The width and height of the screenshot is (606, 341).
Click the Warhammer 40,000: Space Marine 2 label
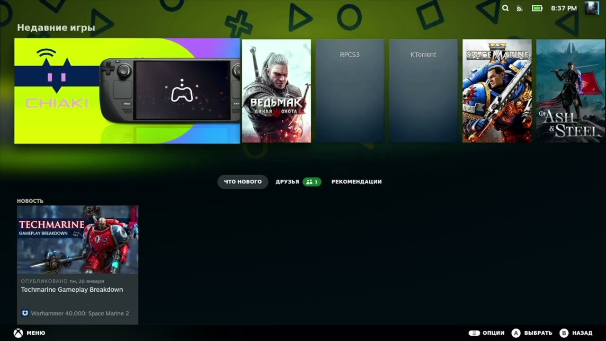coord(80,314)
